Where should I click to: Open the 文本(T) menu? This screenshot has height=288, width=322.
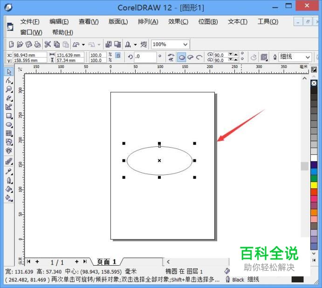pyautogui.click(x=238, y=21)
